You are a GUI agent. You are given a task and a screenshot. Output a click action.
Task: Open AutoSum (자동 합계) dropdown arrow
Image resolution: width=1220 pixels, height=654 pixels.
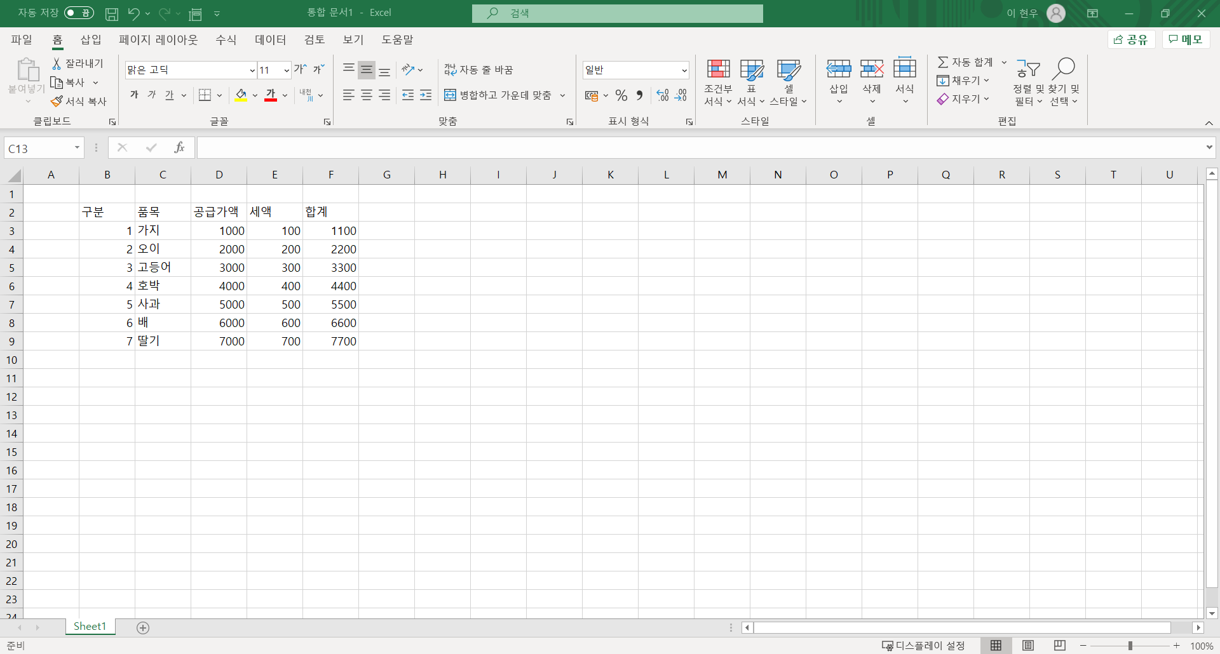point(1004,62)
